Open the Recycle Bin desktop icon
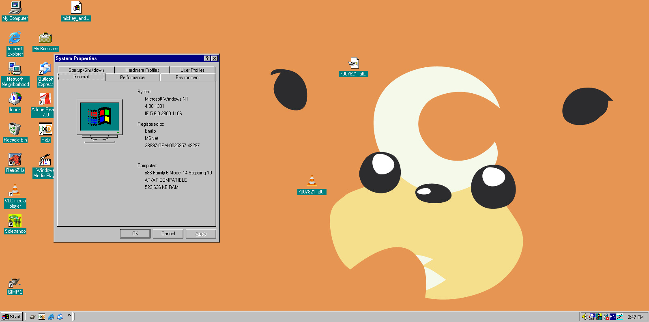649x322 pixels. [x=15, y=130]
